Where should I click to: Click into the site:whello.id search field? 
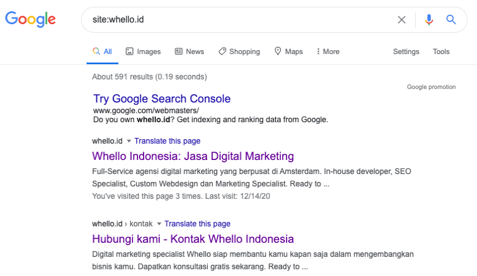click(237, 20)
